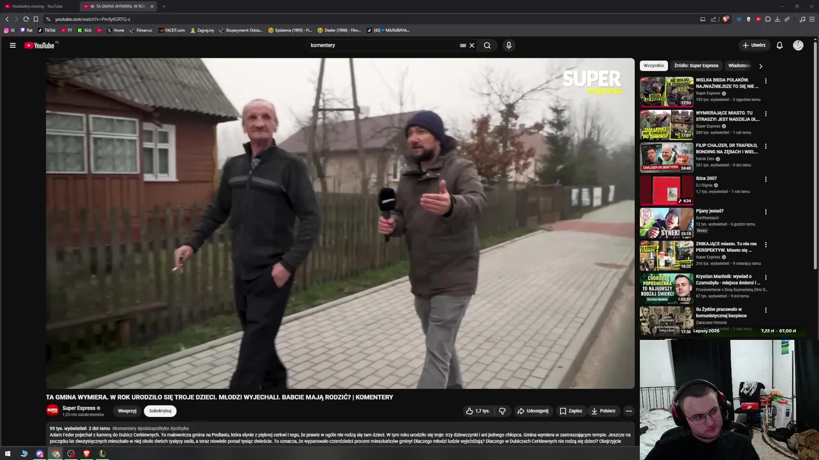
Task: Open a new browser tab
Action: coord(164,6)
